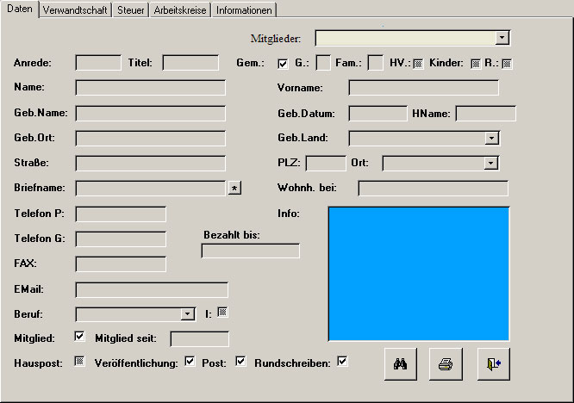Toggle the Hauspost checkbox

point(79,362)
